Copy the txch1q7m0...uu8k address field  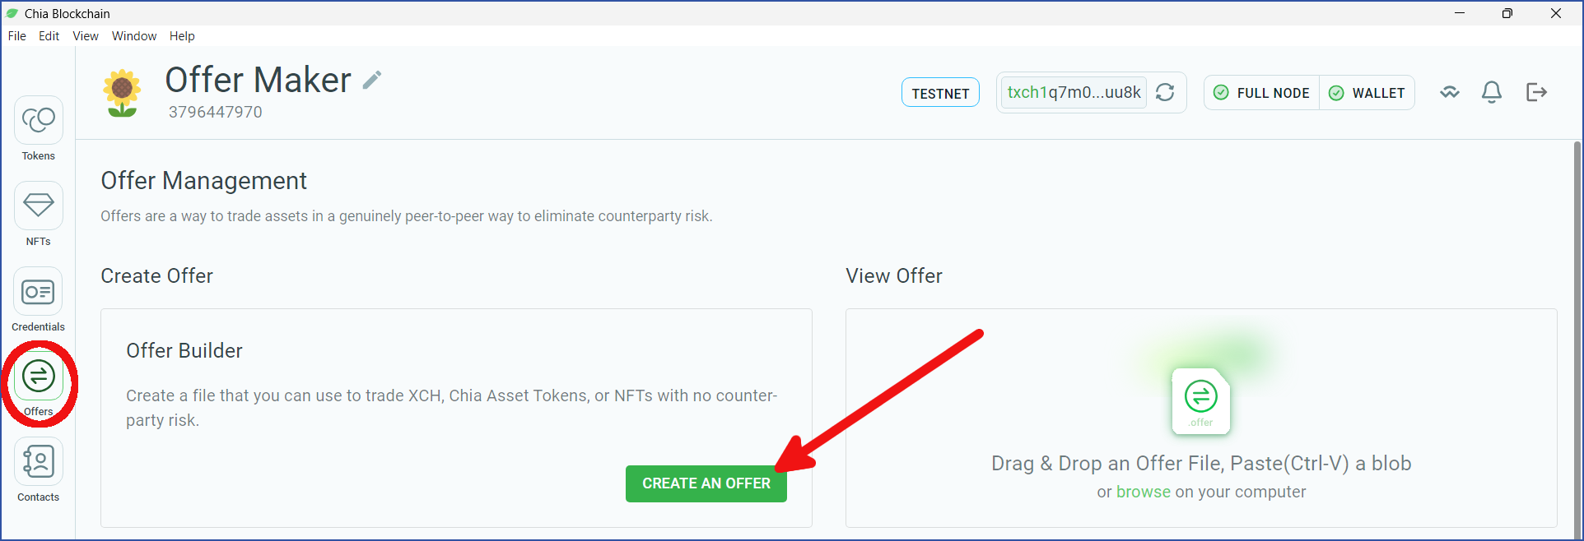(x=1074, y=92)
